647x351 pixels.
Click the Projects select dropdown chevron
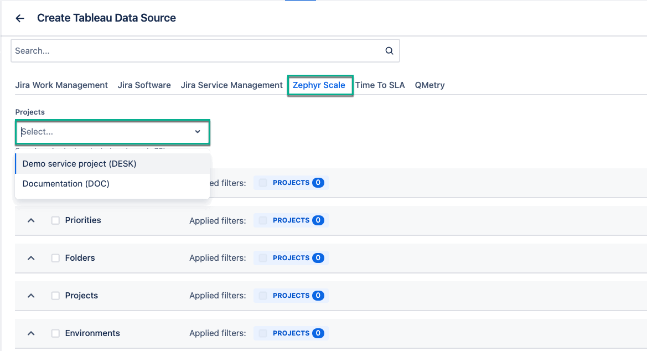[198, 132]
